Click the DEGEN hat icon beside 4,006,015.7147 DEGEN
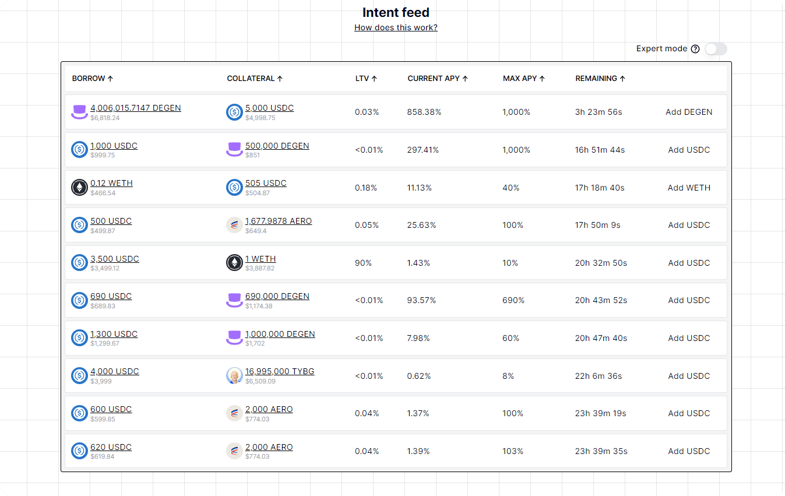Viewport: 785px width, 496px height. point(79,112)
